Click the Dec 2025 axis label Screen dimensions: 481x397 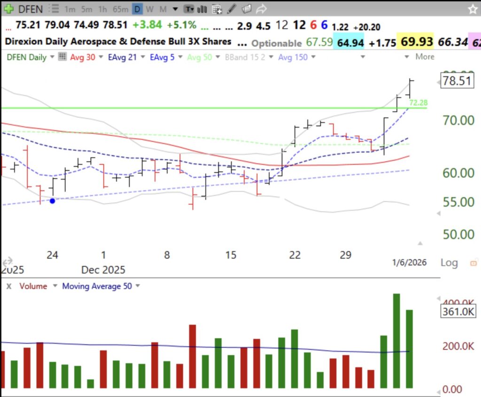click(x=103, y=270)
